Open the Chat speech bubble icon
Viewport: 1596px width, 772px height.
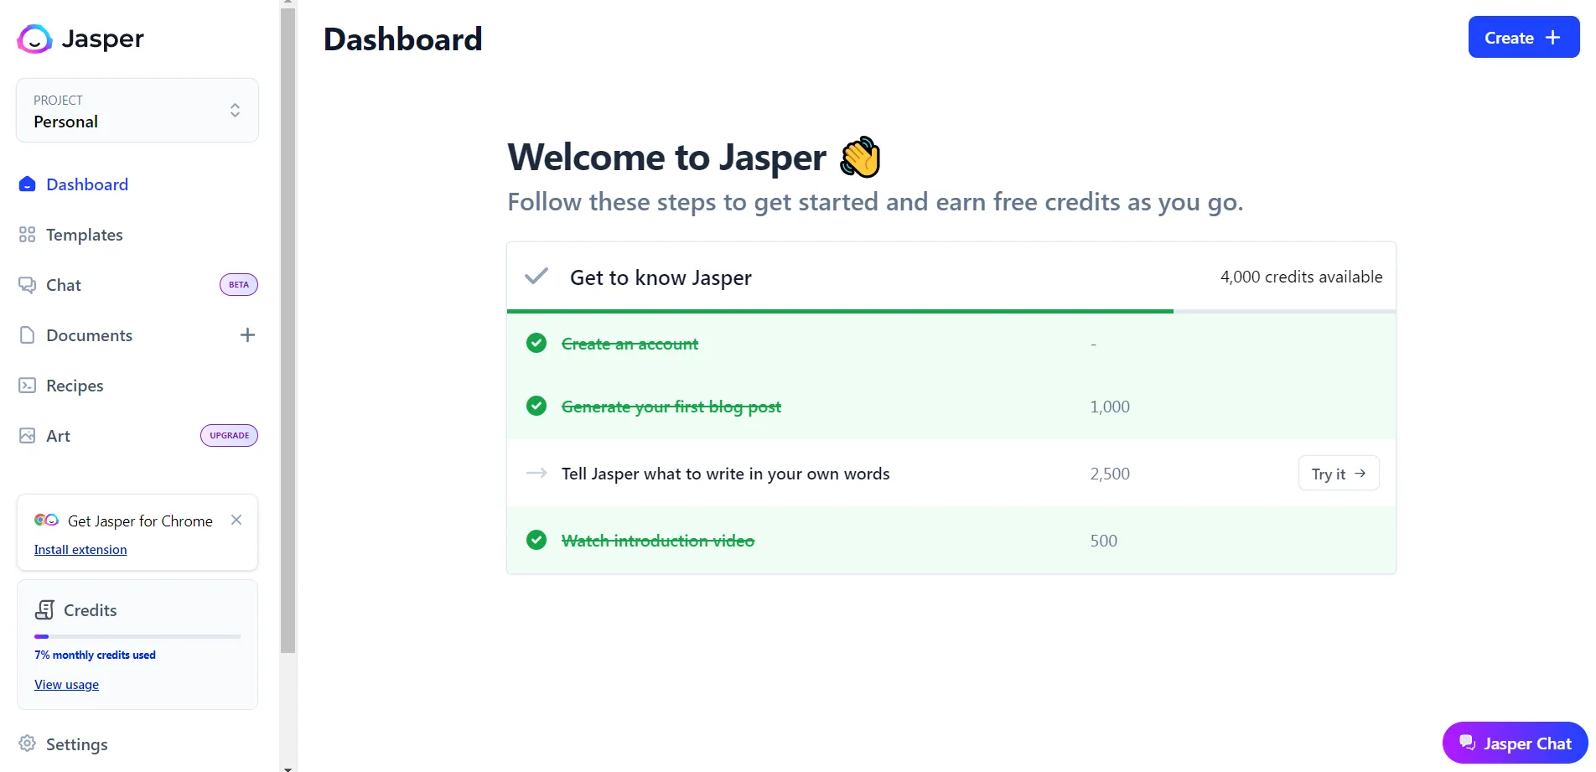coord(26,285)
